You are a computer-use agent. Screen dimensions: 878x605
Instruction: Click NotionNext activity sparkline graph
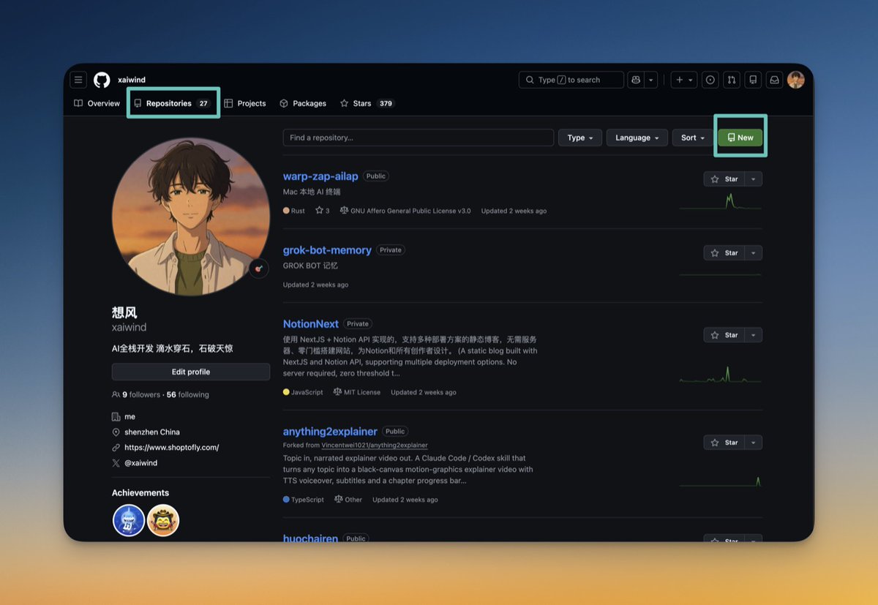point(721,373)
